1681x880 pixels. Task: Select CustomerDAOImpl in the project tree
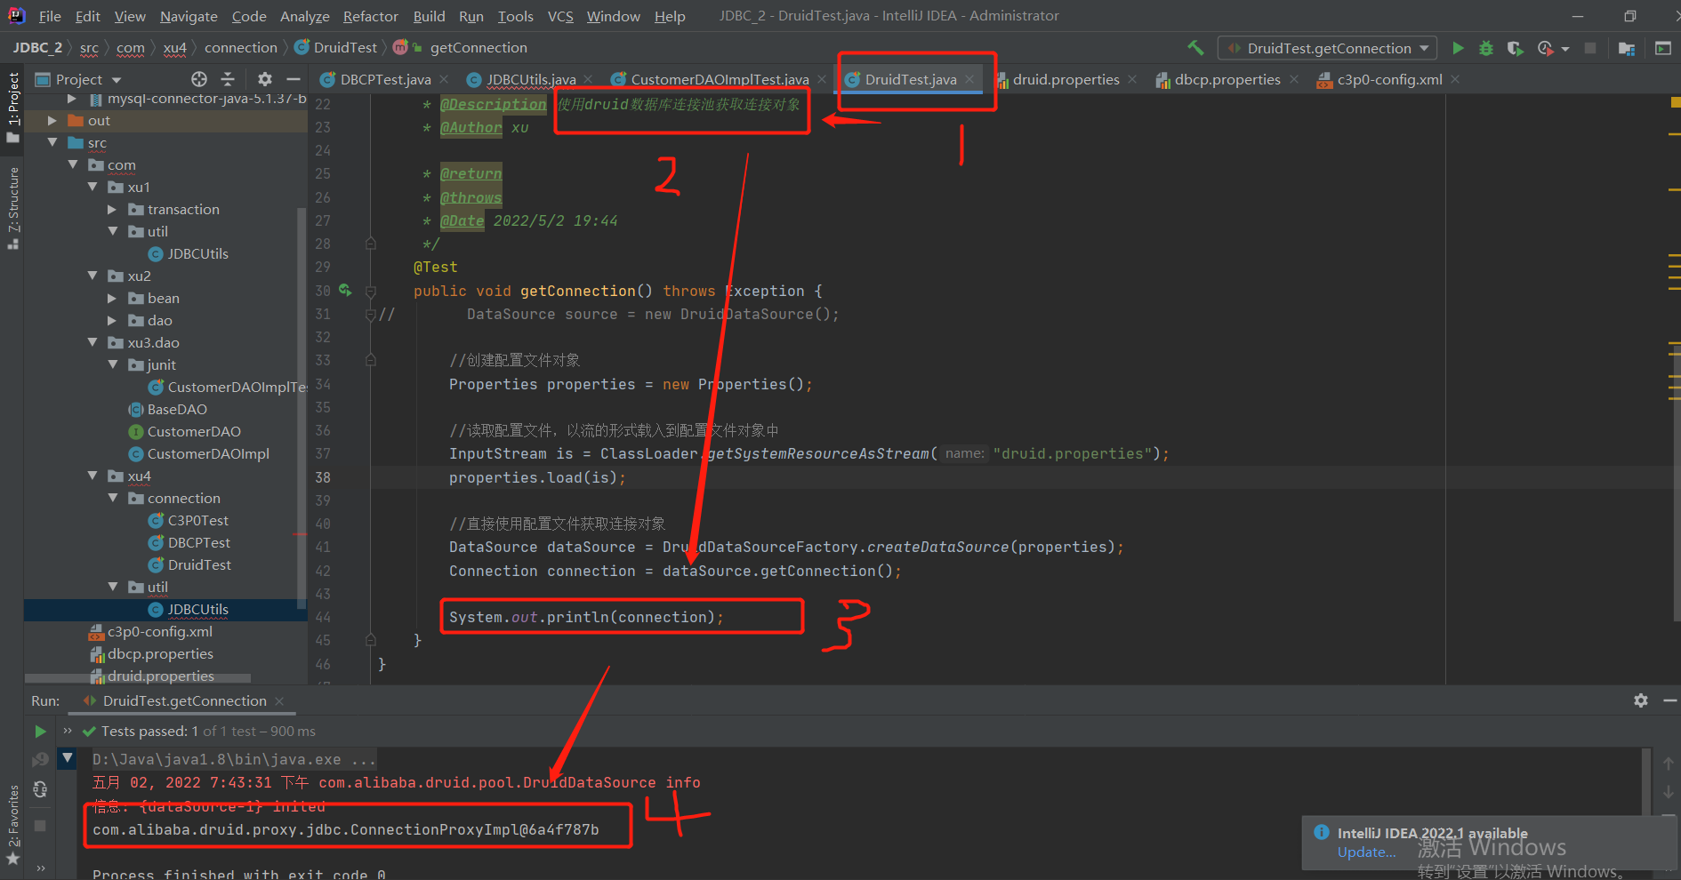208,453
